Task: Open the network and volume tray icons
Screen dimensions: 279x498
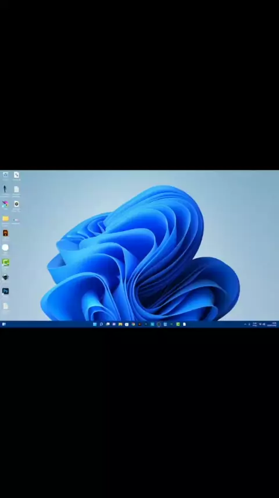Action: coord(262,324)
